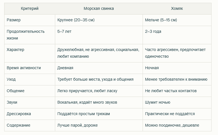
Task: Select the 'Время активности' row label
Action: click(x=30, y=68)
